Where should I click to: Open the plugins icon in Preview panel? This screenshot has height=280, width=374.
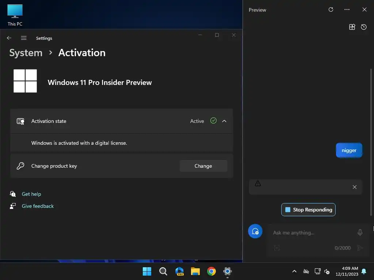(352, 27)
